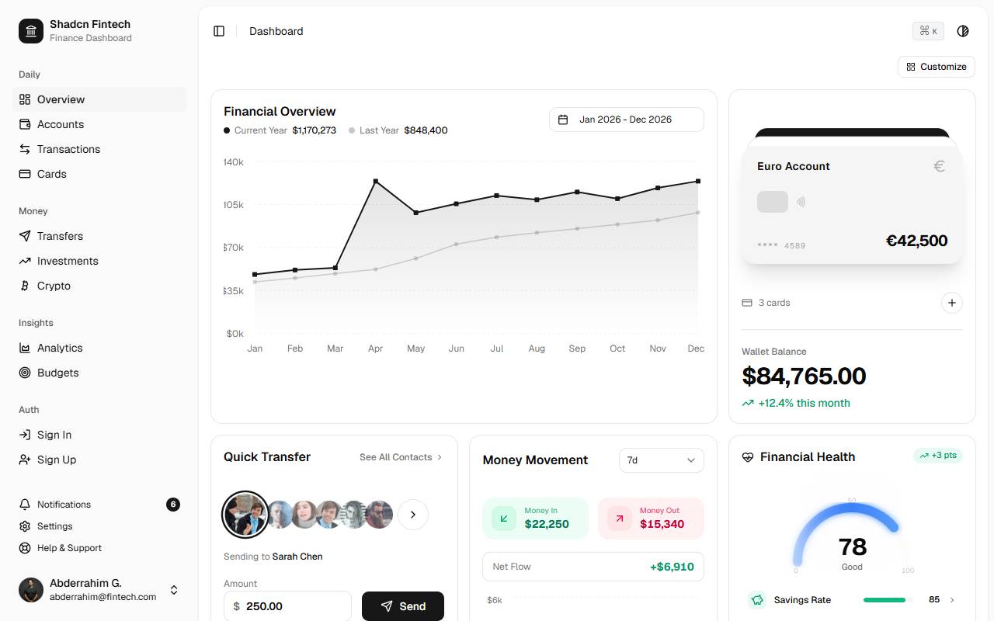The image size is (994, 621).
Task: Click the Financial Health score gauge
Action: pyautogui.click(x=852, y=537)
